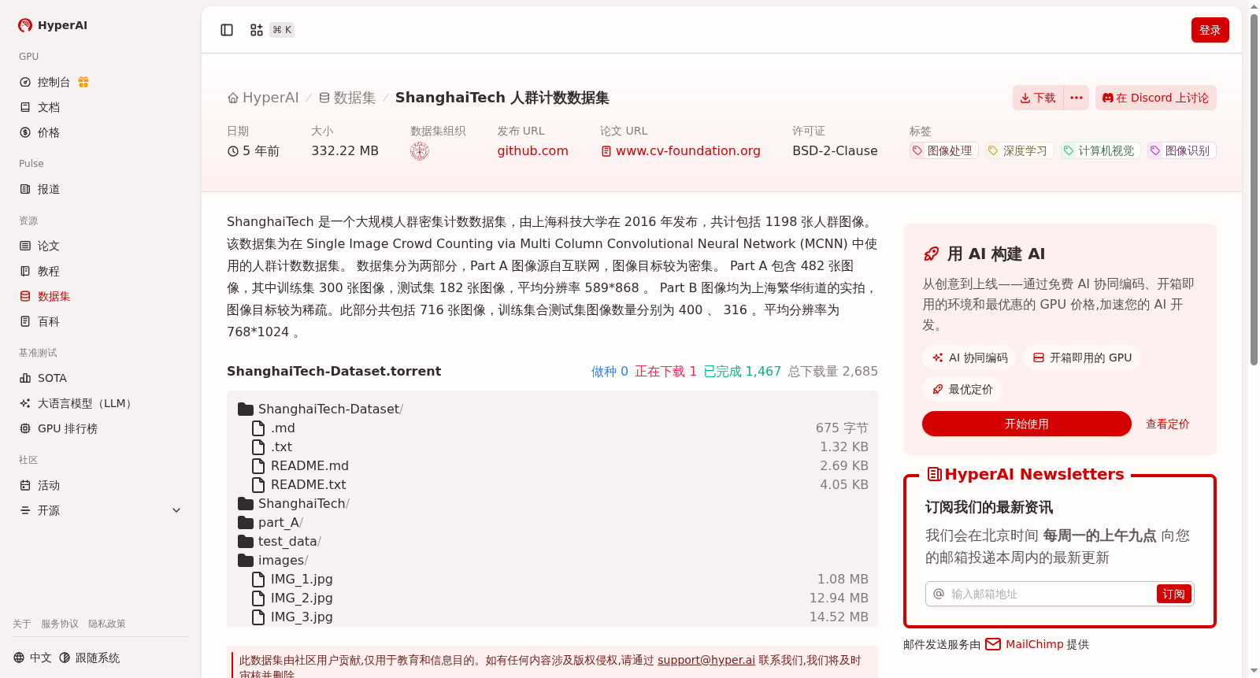Click the test_data/ folder icon

[x=246, y=542]
